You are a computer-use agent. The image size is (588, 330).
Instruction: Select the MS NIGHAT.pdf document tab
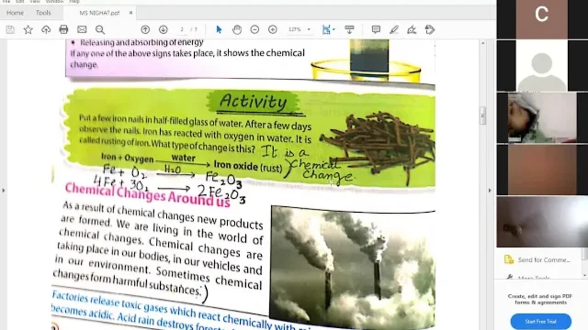click(99, 13)
